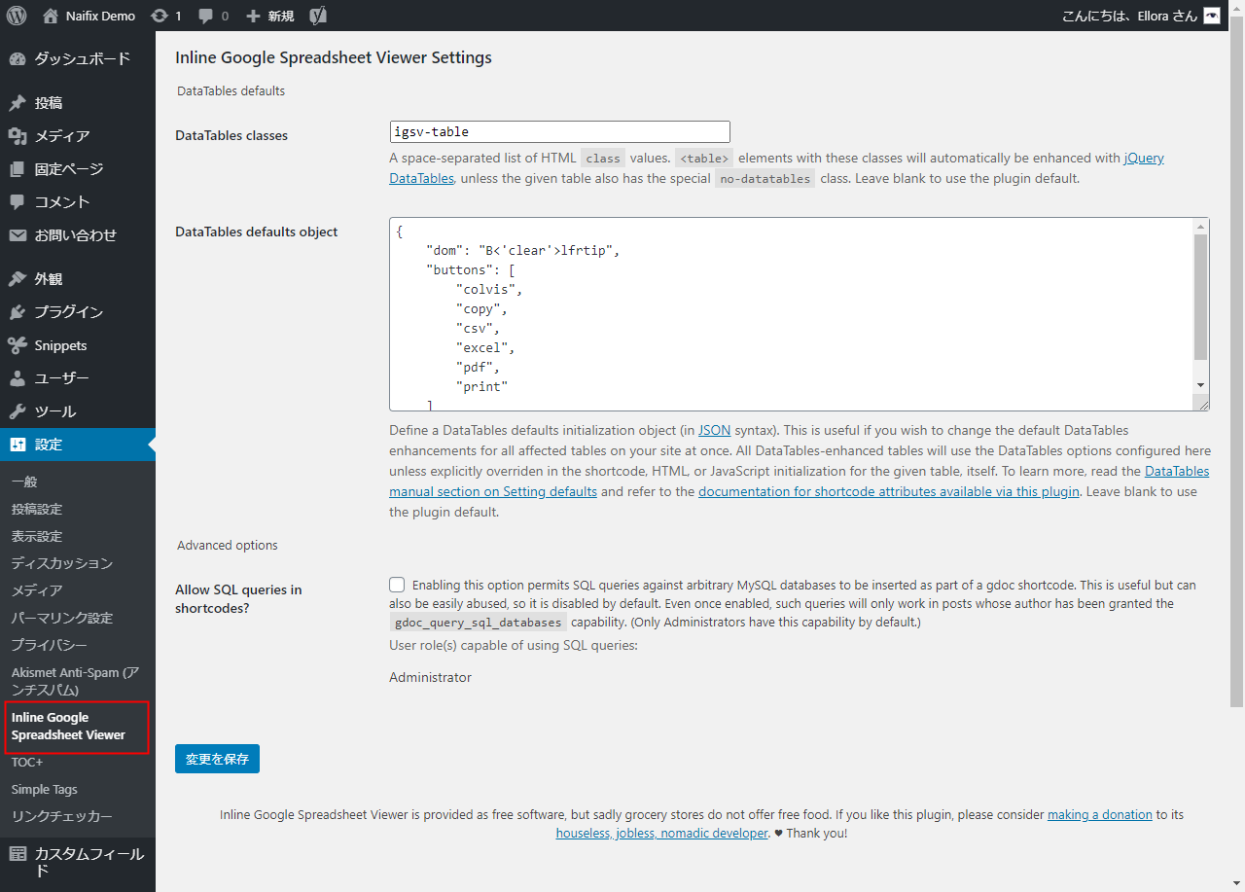Go to ディスカッション submenu
1245x892 pixels.
point(62,563)
